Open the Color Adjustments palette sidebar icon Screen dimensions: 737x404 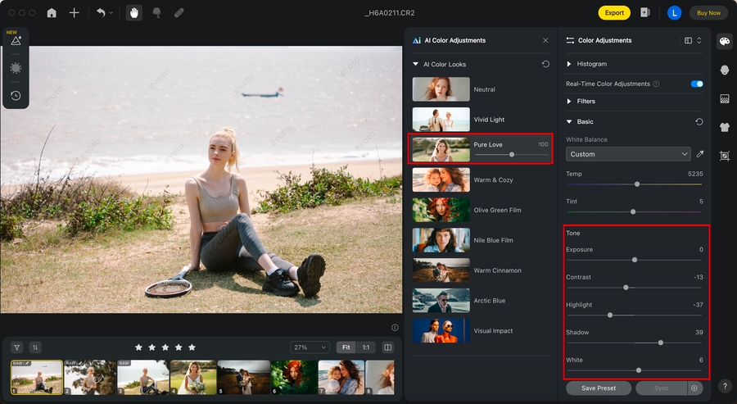point(725,42)
